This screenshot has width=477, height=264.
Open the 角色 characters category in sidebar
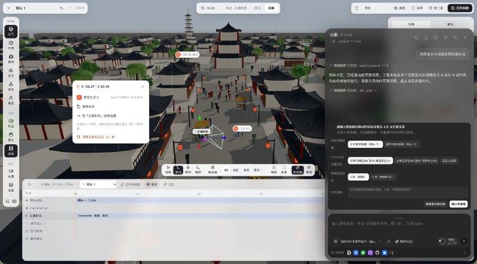pos(11,100)
